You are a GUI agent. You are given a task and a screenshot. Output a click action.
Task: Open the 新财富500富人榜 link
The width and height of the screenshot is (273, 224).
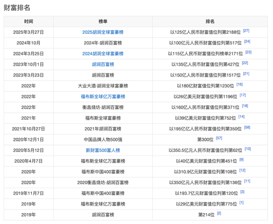tap(103, 150)
